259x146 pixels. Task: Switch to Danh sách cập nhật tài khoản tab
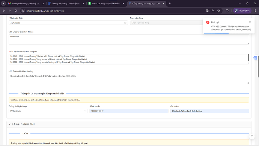(x=106, y=3)
